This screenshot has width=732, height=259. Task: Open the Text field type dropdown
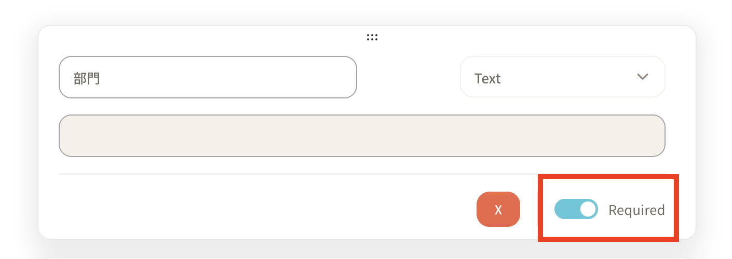pyautogui.click(x=562, y=77)
